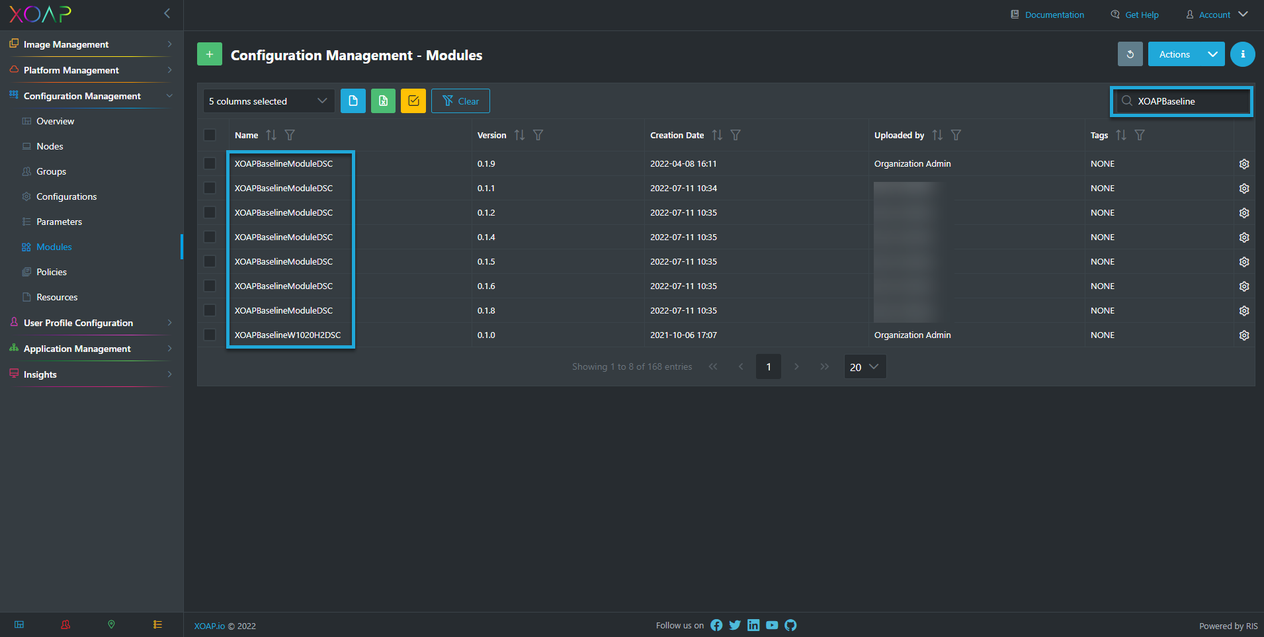Screen dimensions: 1264x637
Task: Check the row for version 0.1.6
Action: [x=210, y=286]
